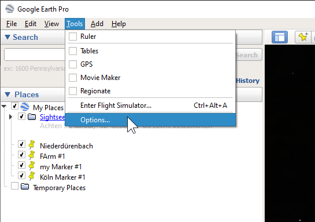
Task: Toggle the Ruler menu checkbox
Action: pos(73,37)
